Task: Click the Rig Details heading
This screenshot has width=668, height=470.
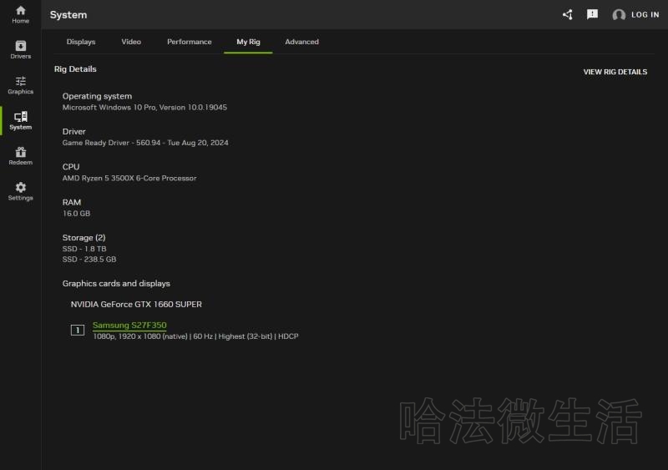Action: coord(75,69)
